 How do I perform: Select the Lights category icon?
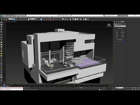click(x=118, y=24)
